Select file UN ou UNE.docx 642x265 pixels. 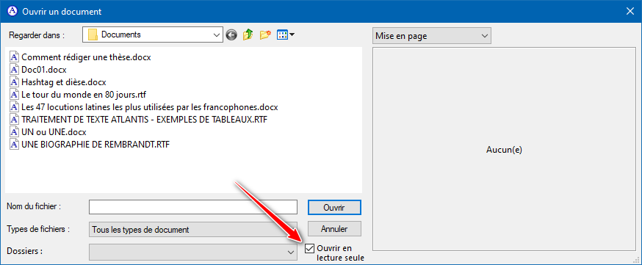click(54, 132)
